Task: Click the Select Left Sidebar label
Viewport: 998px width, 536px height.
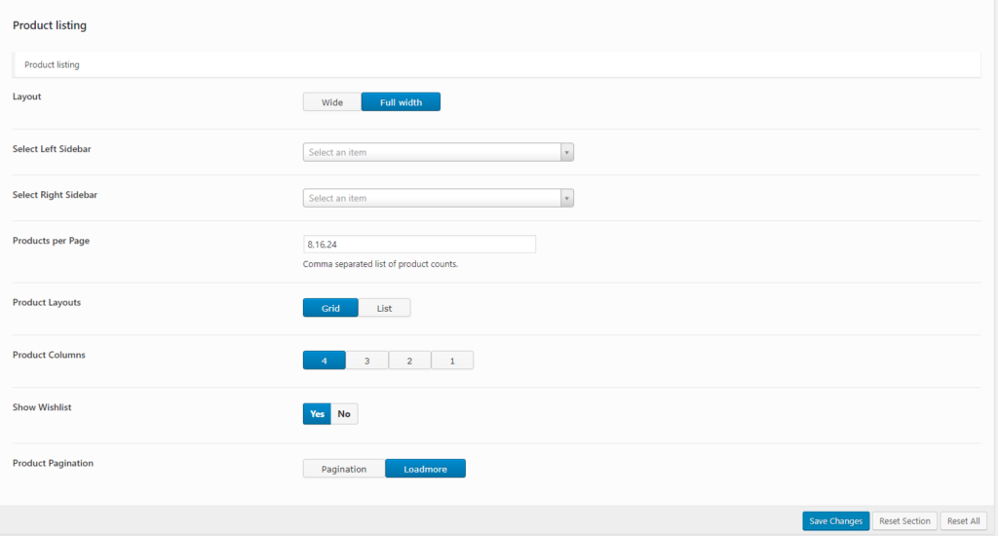Action: 52,148
